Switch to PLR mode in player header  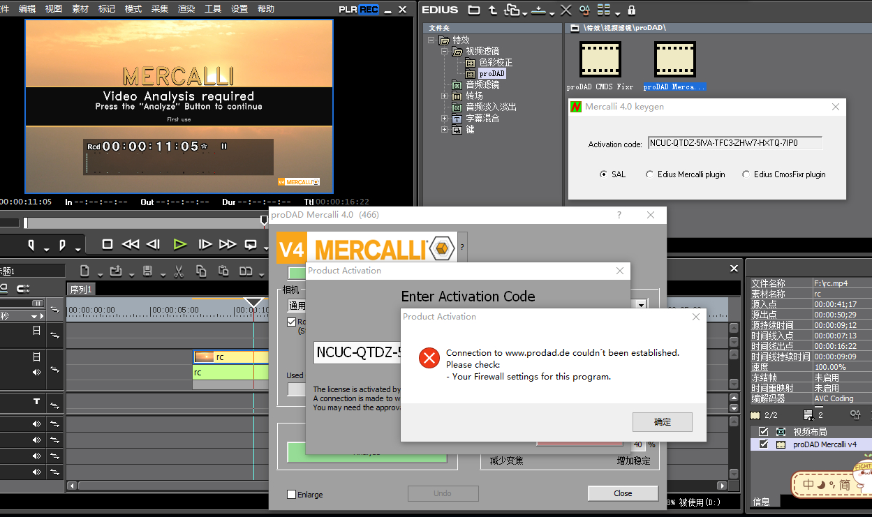tap(348, 9)
